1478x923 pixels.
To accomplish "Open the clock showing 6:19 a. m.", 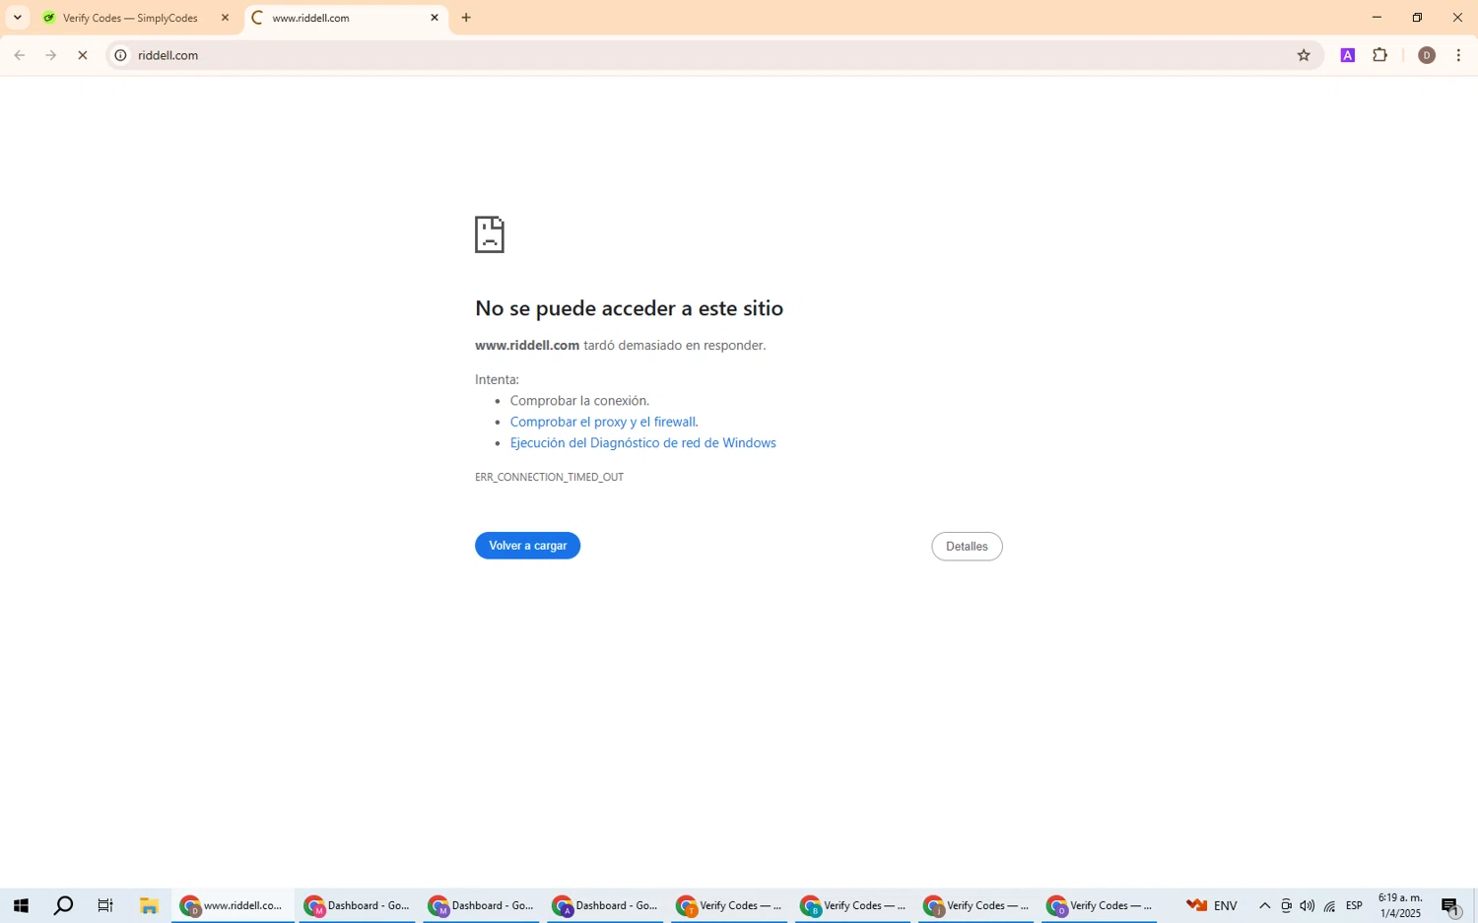I will [x=1400, y=905].
